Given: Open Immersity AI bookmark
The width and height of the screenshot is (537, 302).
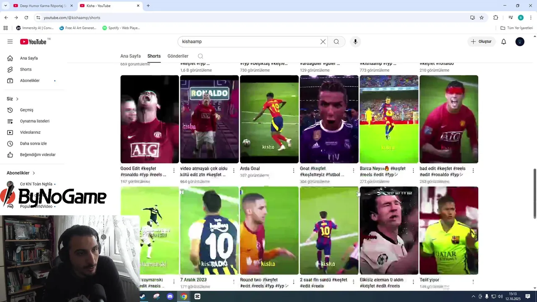Looking at the screenshot, I should 35,28.
